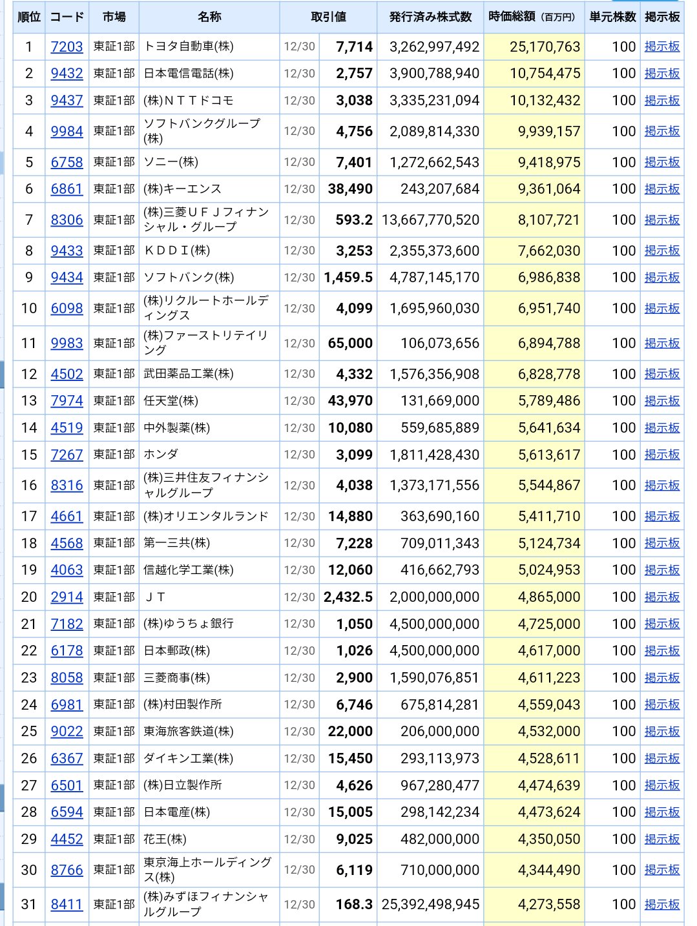Open 掲示板 link for ソニー row
Viewport: 697px width, 926px height.
662,162
